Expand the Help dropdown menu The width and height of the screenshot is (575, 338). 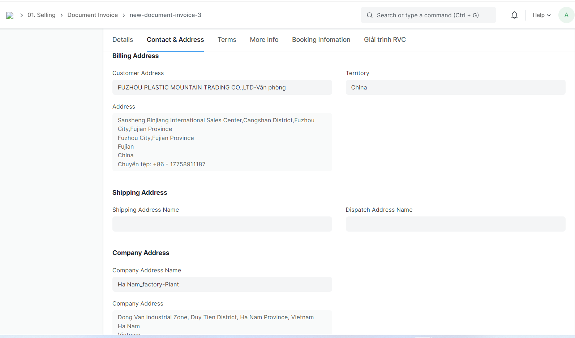pos(541,15)
